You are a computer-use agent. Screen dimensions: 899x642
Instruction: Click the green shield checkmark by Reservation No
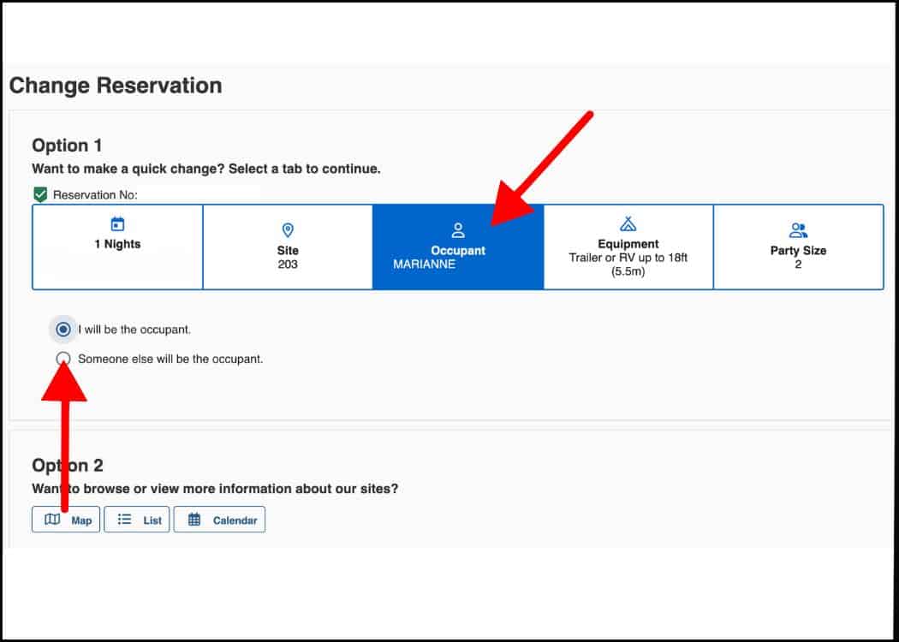coord(40,195)
